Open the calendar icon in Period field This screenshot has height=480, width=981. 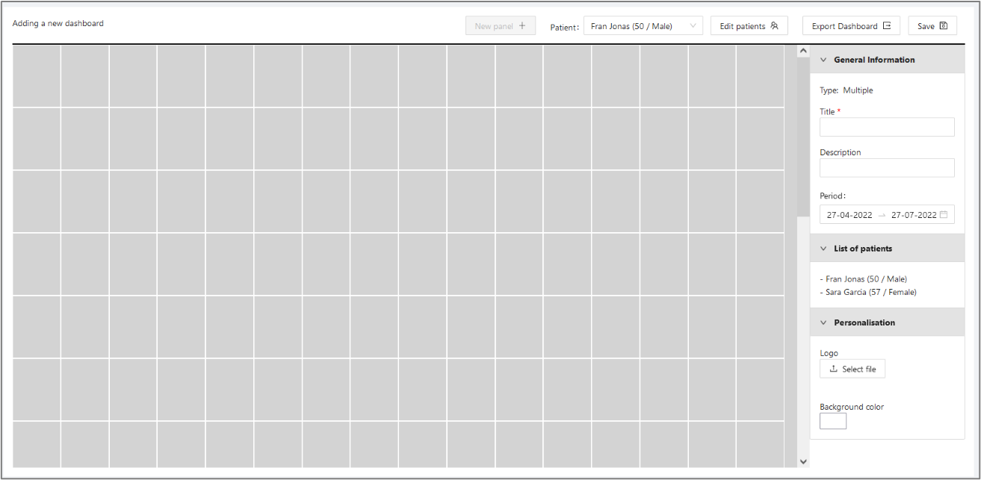944,215
